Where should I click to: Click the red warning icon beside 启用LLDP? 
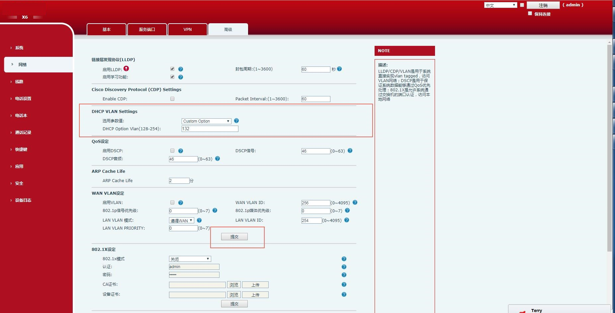point(126,68)
